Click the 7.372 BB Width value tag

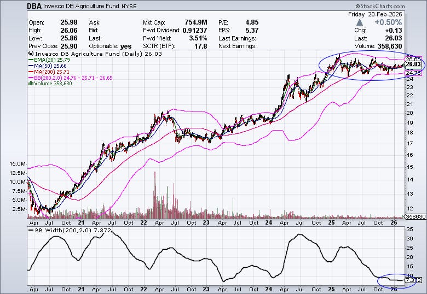(x=413, y=280)
